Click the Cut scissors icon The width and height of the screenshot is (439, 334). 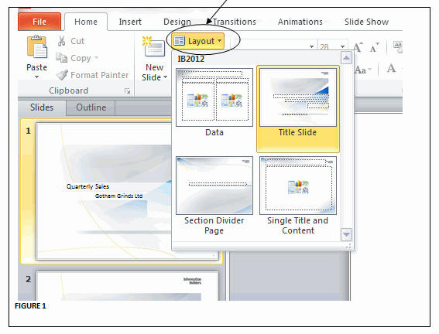pyautogui.click(x=62, y=41)
